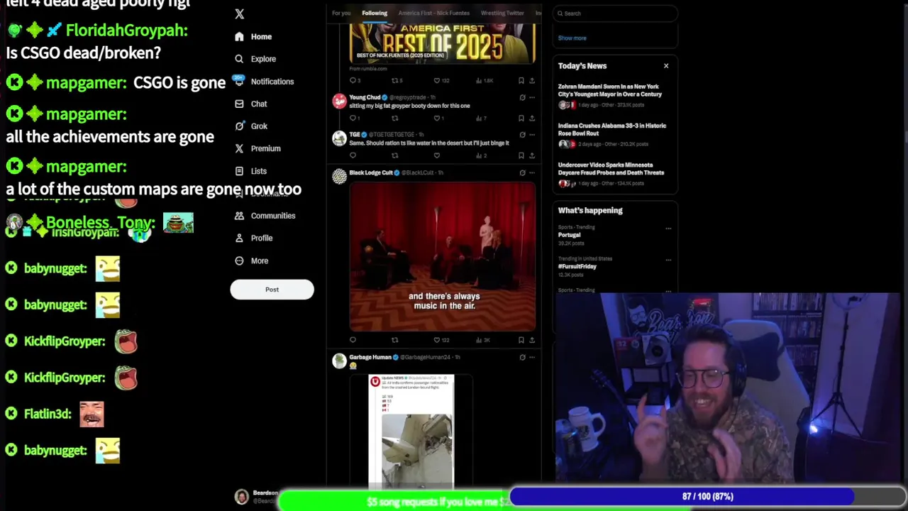908x511 pixels.
Task: Share TGE's post
Action: pos(532,155)
